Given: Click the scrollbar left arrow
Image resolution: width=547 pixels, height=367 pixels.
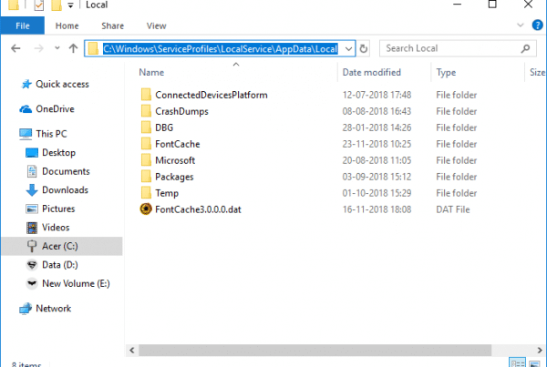Looking at the screenshot, I should click(x=132, y=351).
